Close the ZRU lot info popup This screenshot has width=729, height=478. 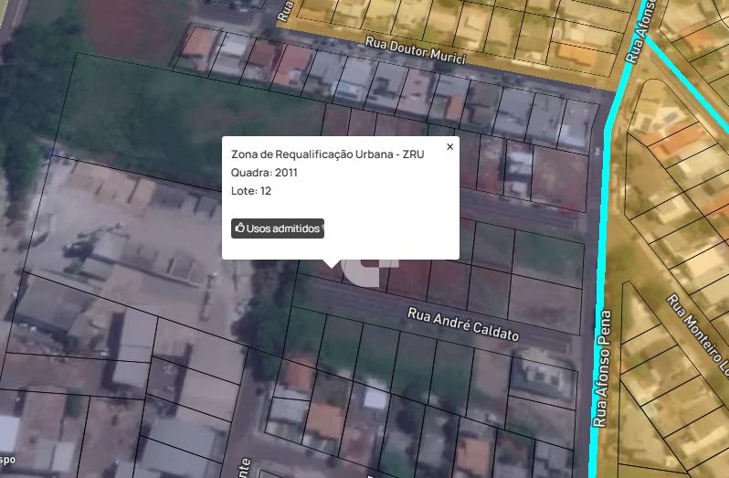pos(449,147)
